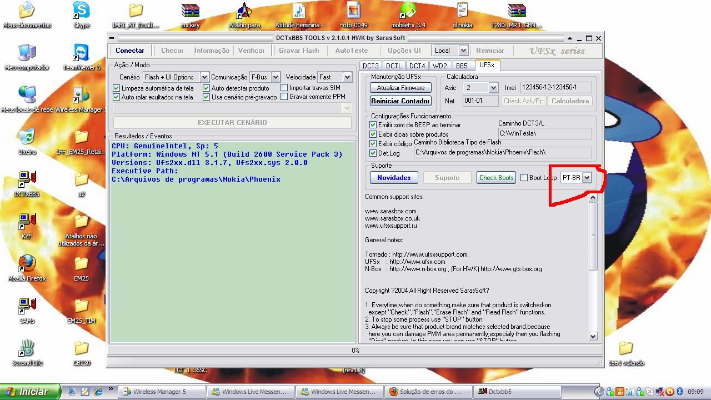Toggle the Det.Log checkbox

tap(373, 153)
